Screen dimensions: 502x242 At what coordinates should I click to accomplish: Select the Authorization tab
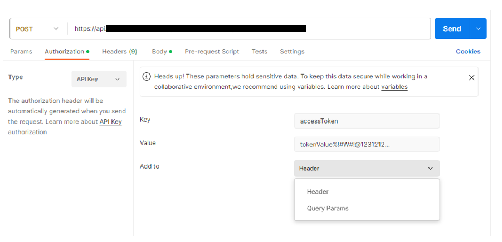point(67,52)
